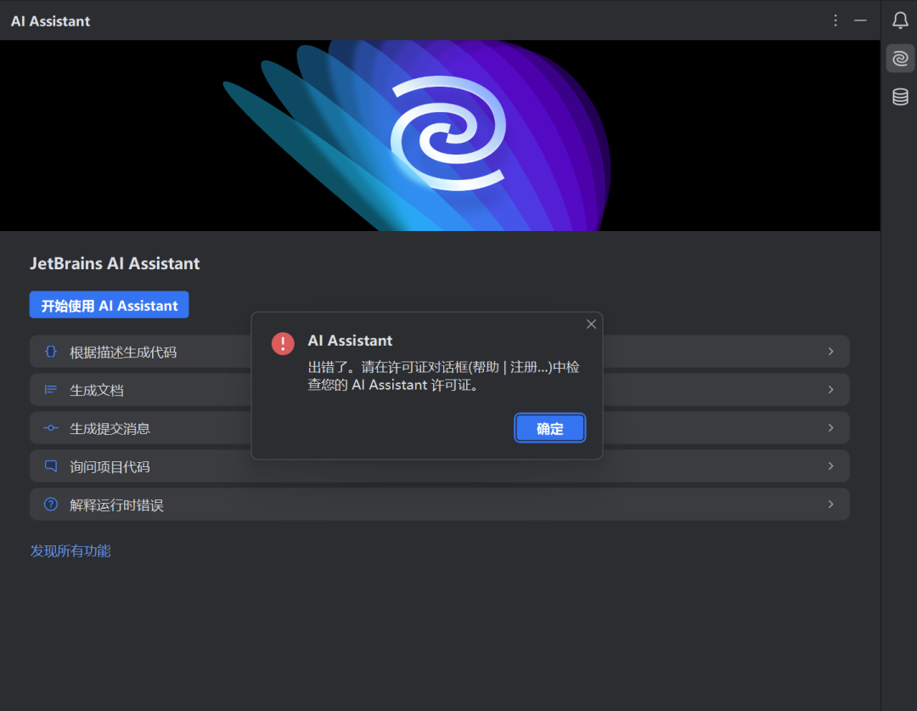Open the notifications bell icon

900,20
